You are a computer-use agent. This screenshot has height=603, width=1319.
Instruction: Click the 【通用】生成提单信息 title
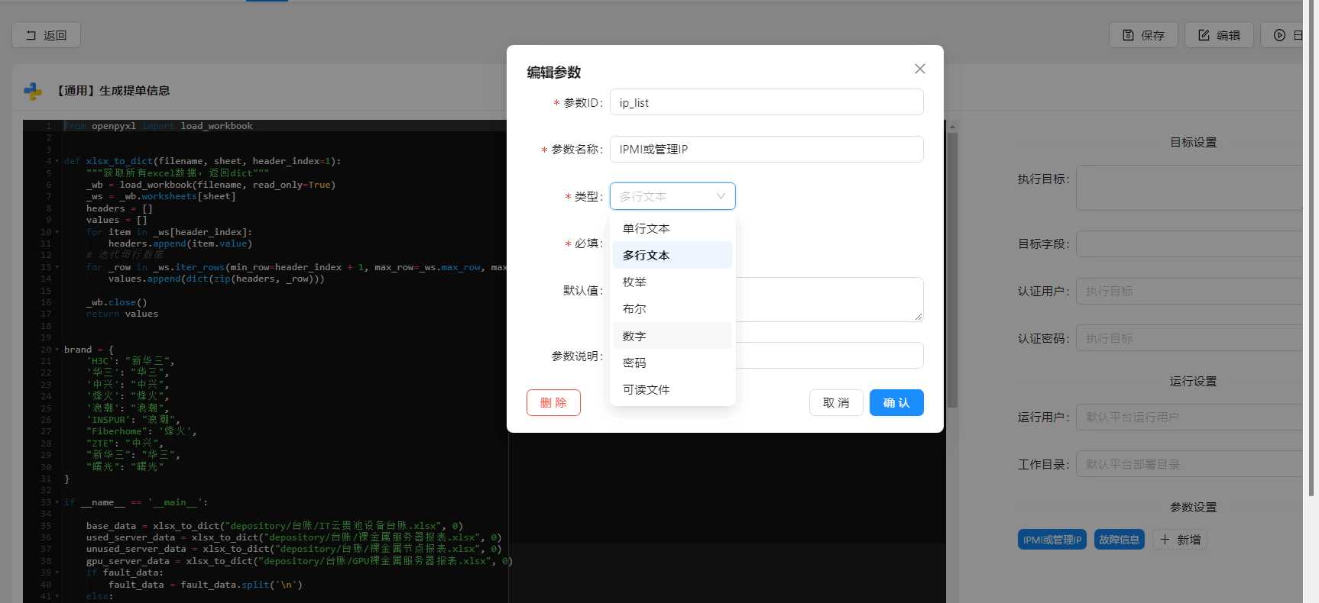coord(112,91)
